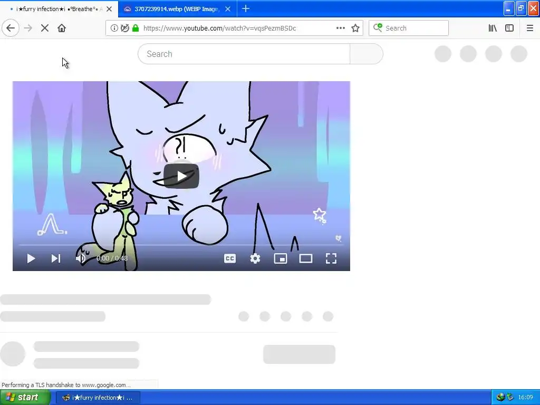Open video settings gear menu
Viewport: 540px width, 405px height.
click(255, 258)
